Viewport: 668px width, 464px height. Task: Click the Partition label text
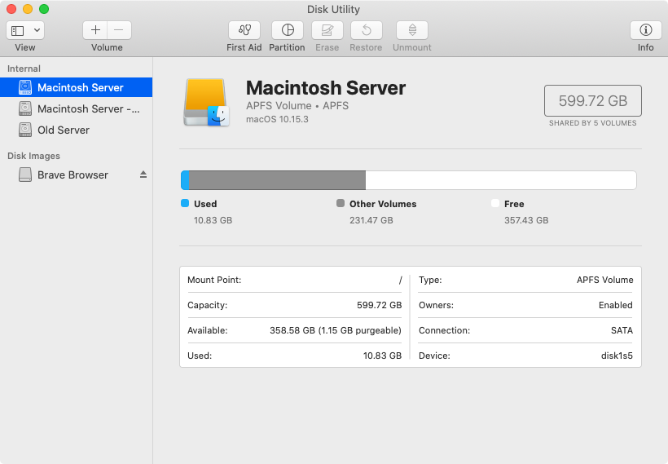pos(287,47)
